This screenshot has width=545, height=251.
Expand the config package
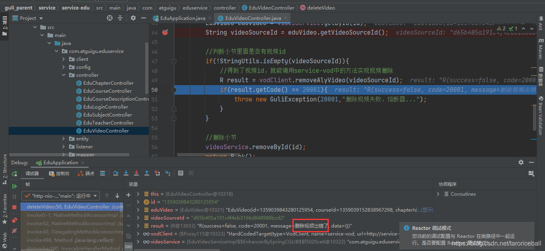tap(63, 67)
